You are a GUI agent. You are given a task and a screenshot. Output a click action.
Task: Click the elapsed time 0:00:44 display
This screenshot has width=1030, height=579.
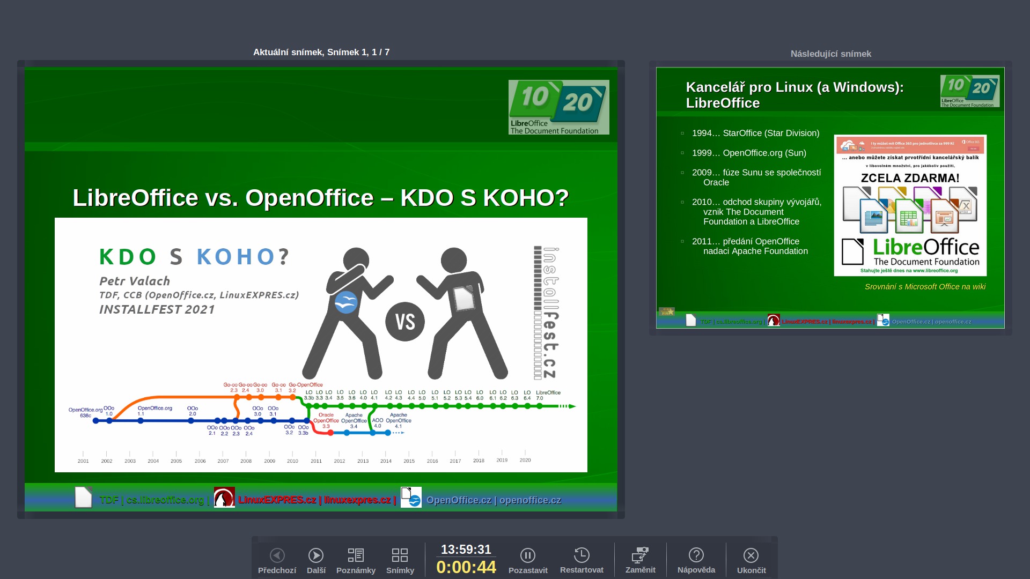[x=466, y=567]
